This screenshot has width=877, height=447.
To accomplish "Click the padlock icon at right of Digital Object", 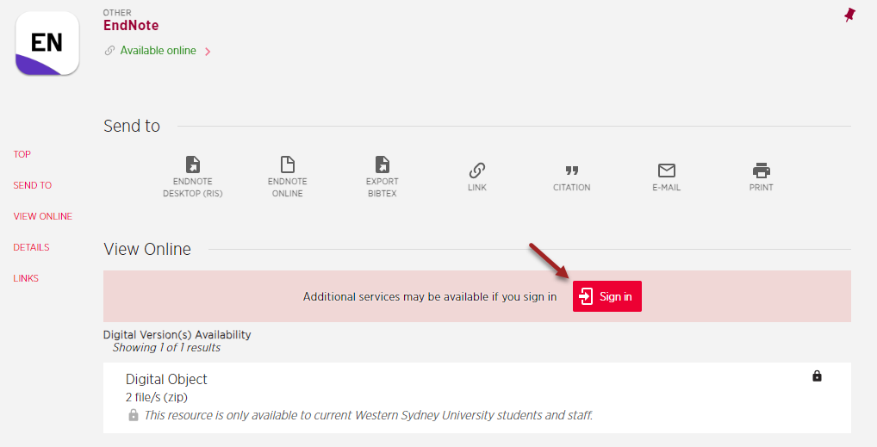I will coord(817,376).
